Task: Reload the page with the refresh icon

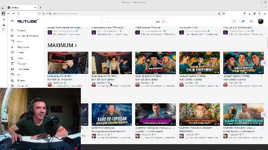Action: pos(18,13)
